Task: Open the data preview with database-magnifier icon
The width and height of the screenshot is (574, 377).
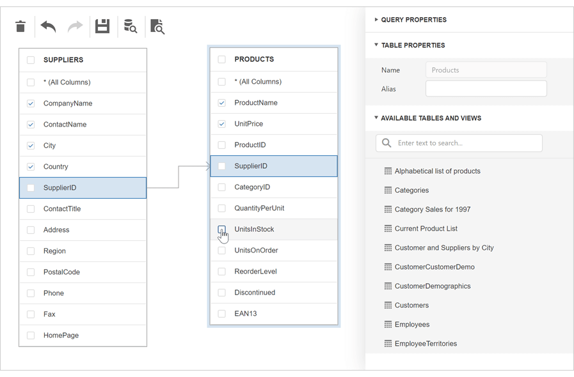Action: point(129,26)
